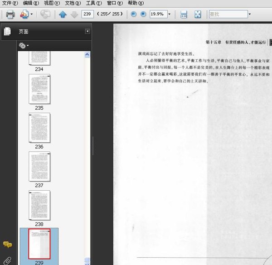The image size is (272, 265).
Task: Expand the find box options arrow
Action: click(250, 14)
